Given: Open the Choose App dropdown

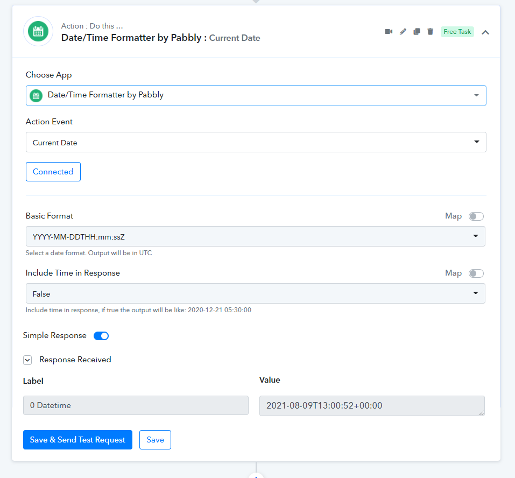Looking at the screenshot, I should (256, 96).
